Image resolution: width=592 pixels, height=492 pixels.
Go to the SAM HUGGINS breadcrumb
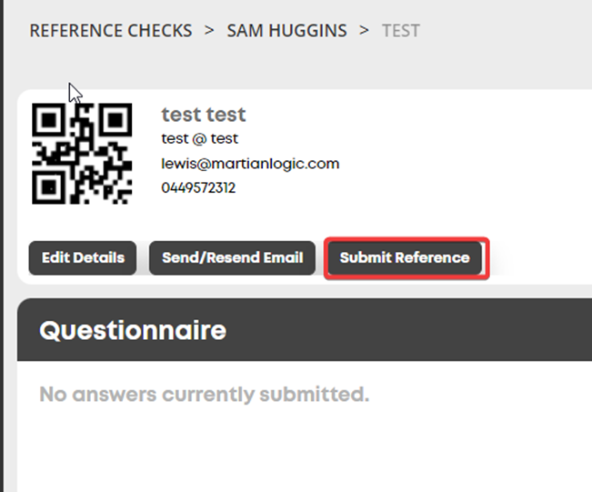(286, 31)
